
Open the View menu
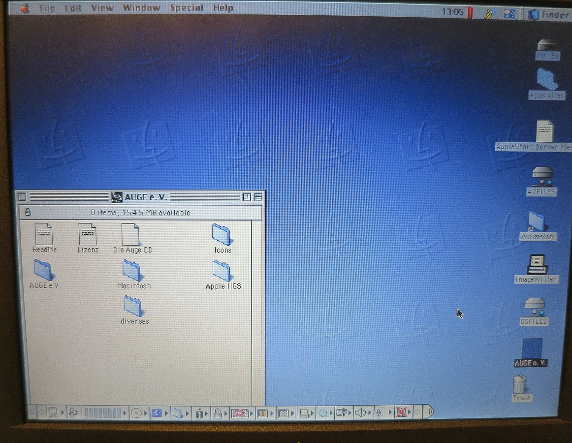(x=102, y=8)
